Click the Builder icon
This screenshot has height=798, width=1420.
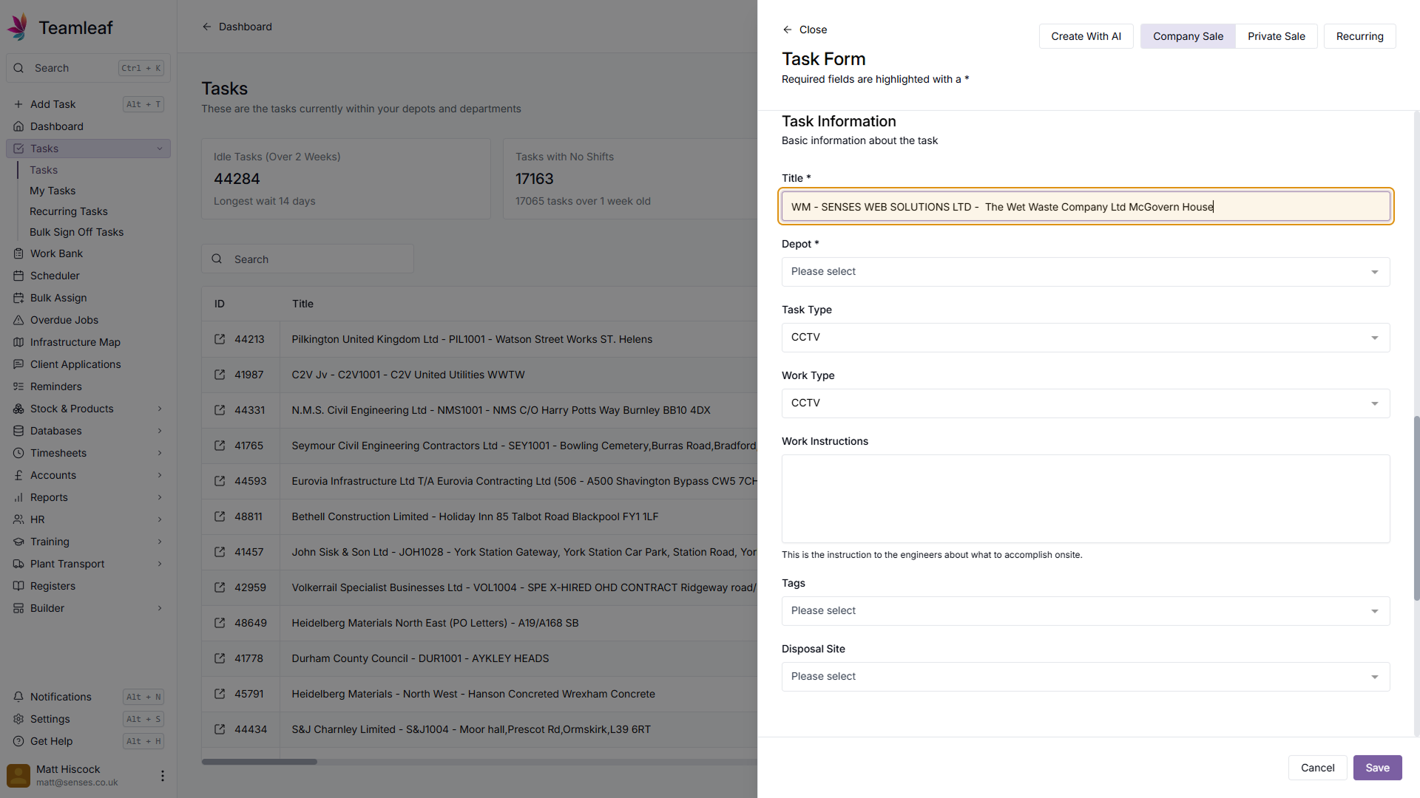coord(18,608)
